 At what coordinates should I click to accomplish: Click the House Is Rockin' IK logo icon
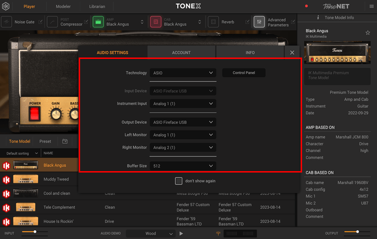tap(6, 222)
